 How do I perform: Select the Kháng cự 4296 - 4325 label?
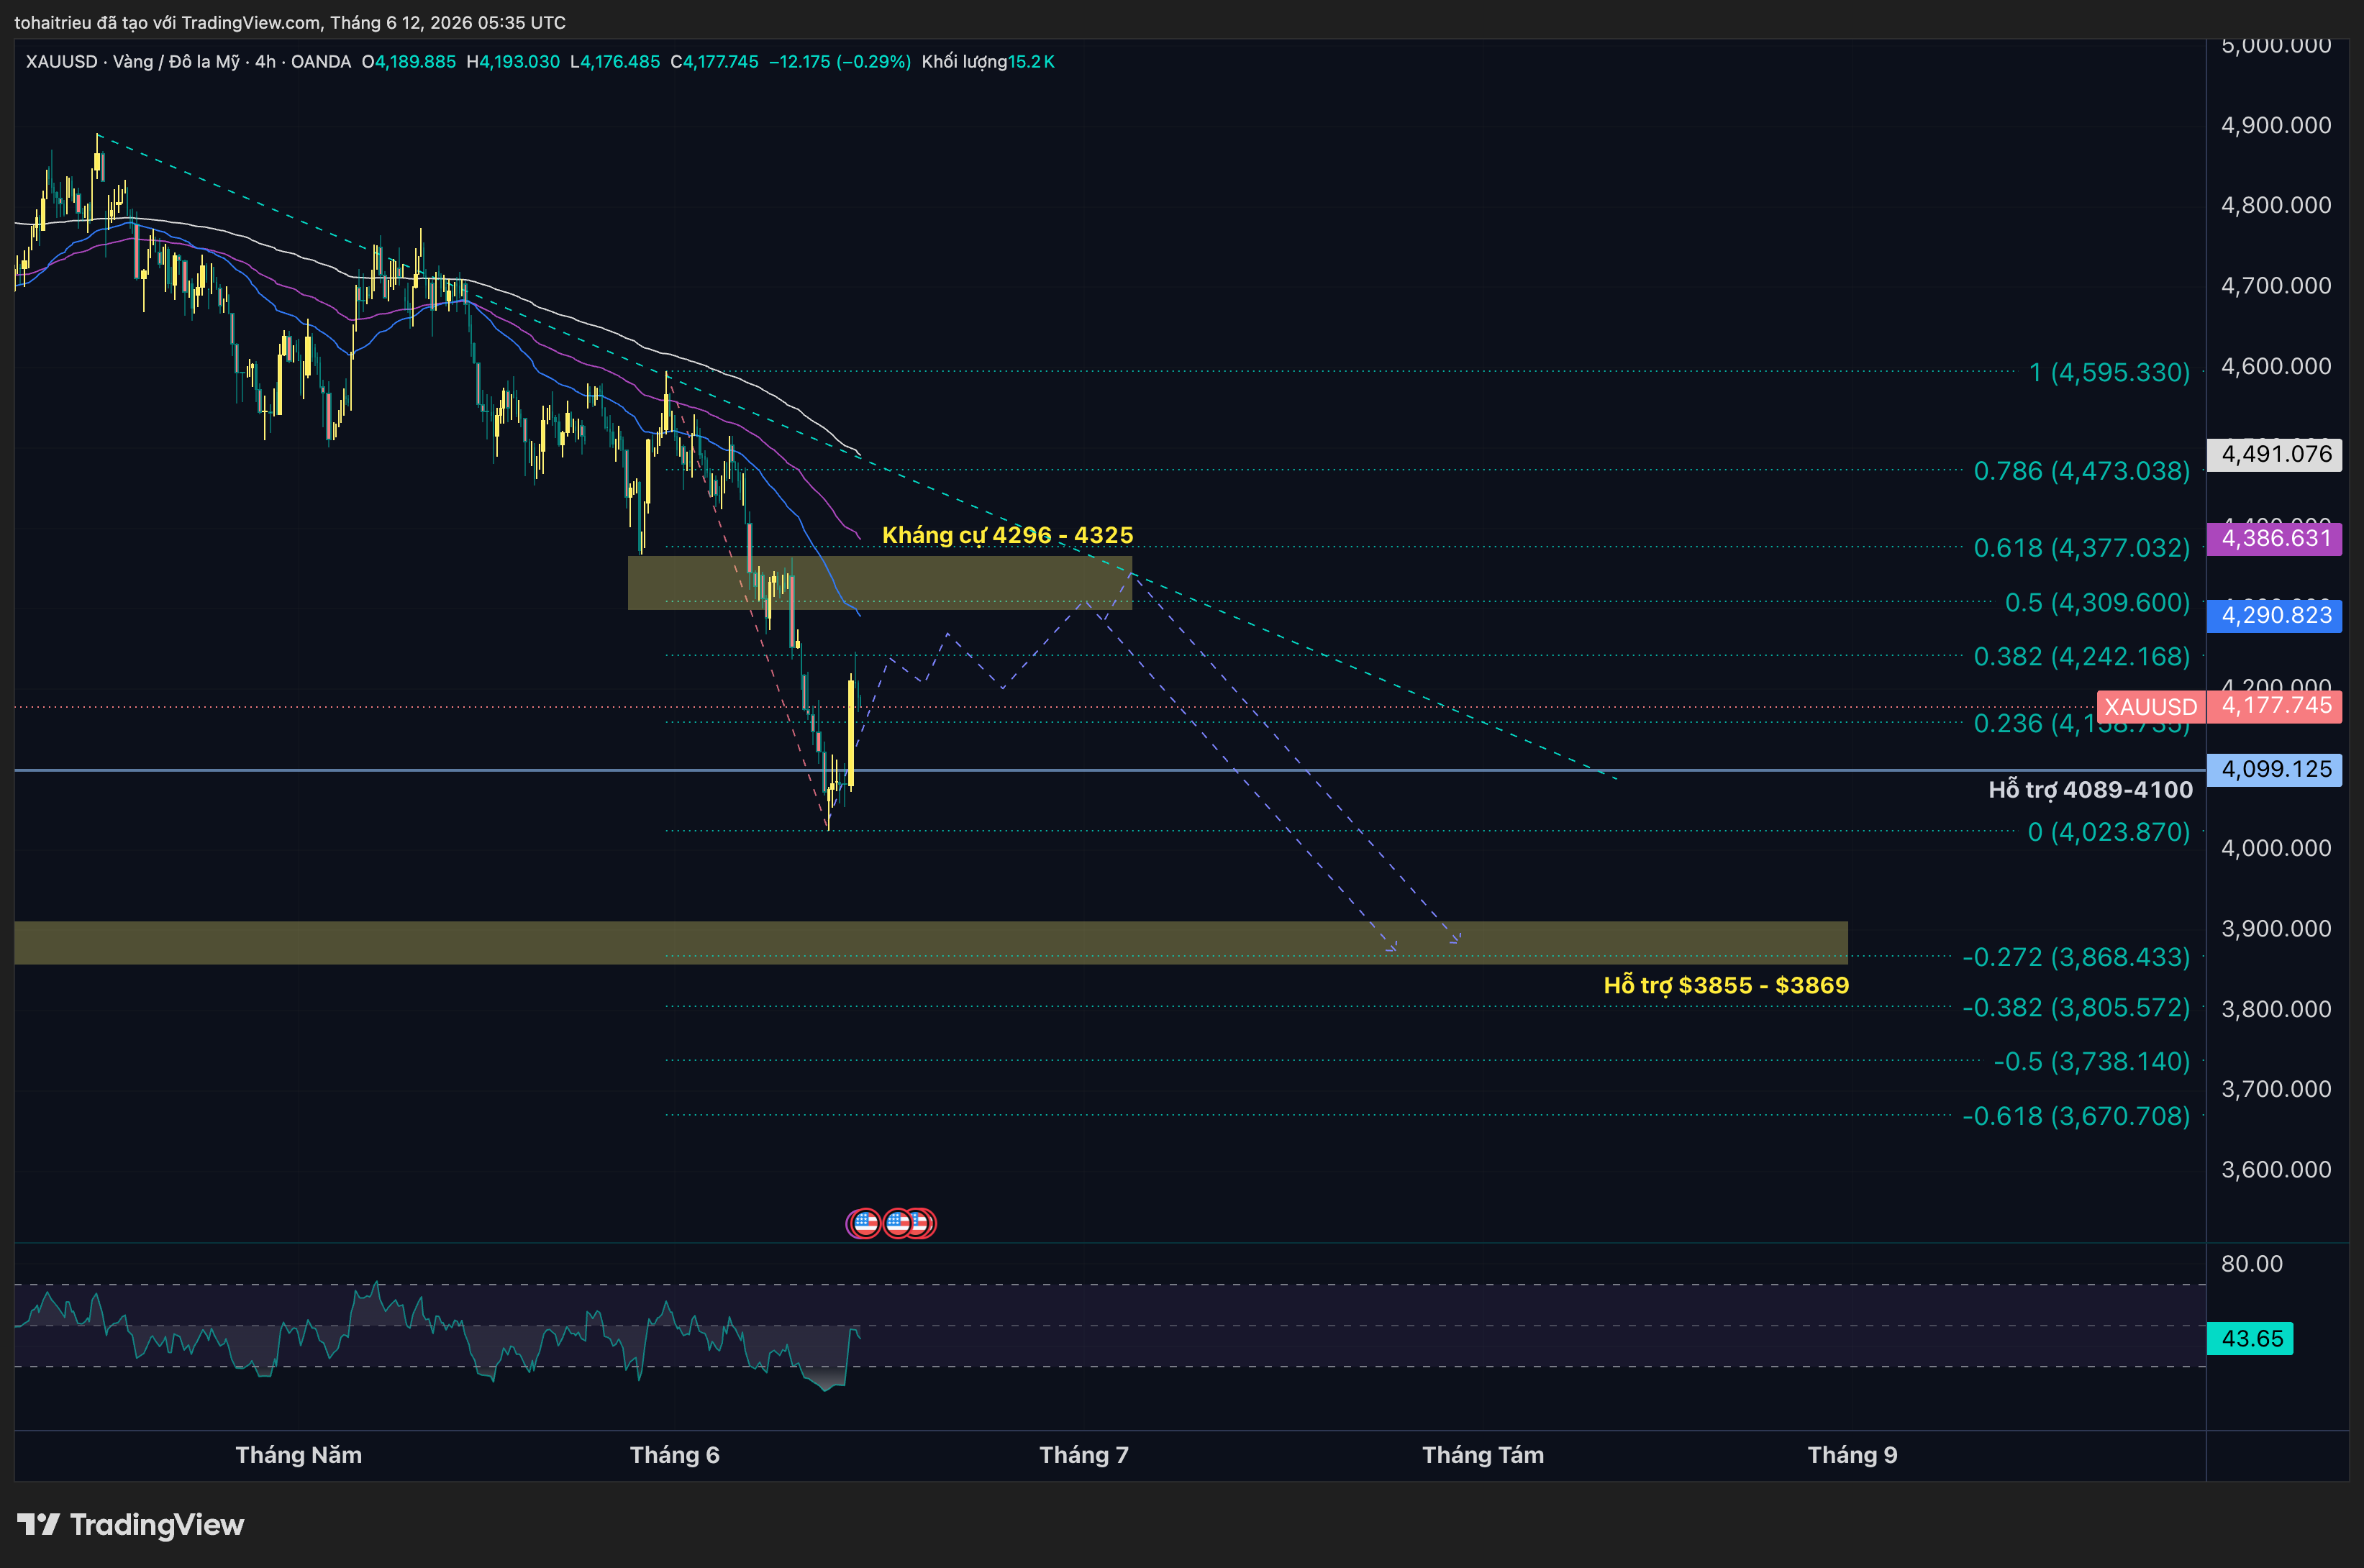tap(1007, 535)
